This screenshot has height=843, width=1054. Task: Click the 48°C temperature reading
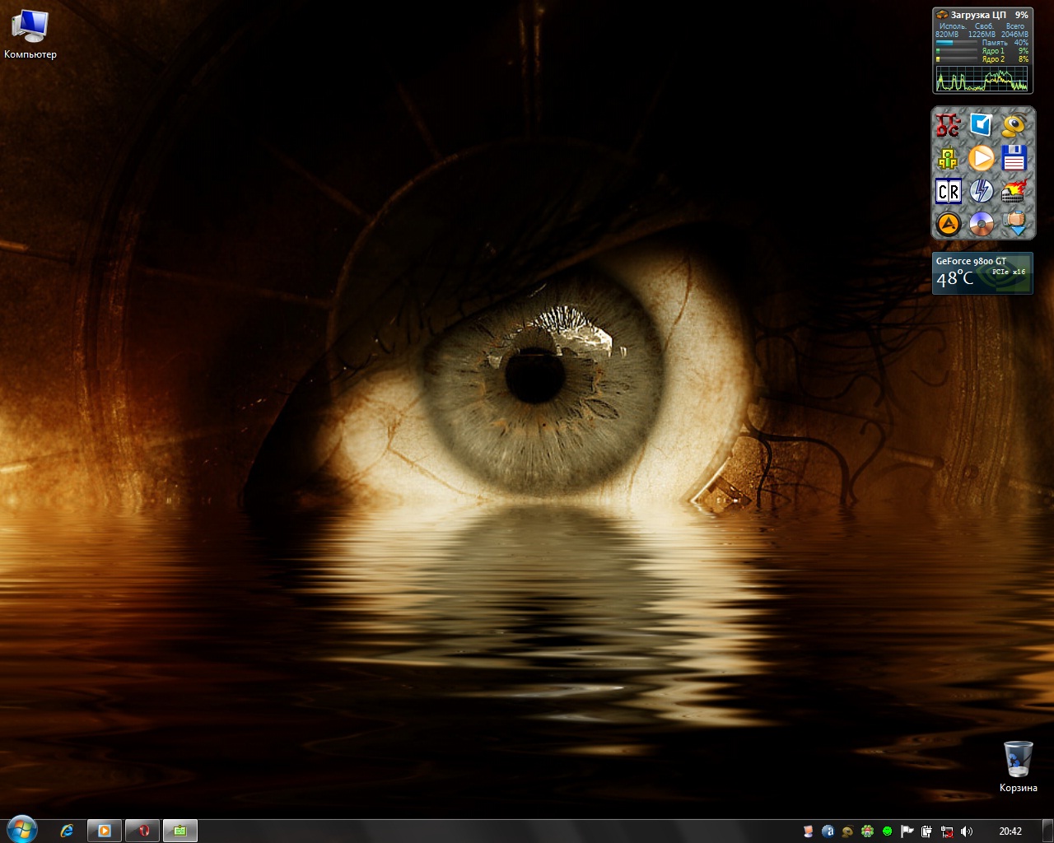click(x=954, y=279)
